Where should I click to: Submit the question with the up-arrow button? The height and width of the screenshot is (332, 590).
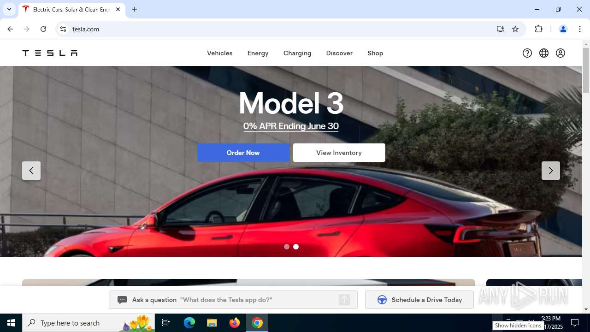coord(344,300)
